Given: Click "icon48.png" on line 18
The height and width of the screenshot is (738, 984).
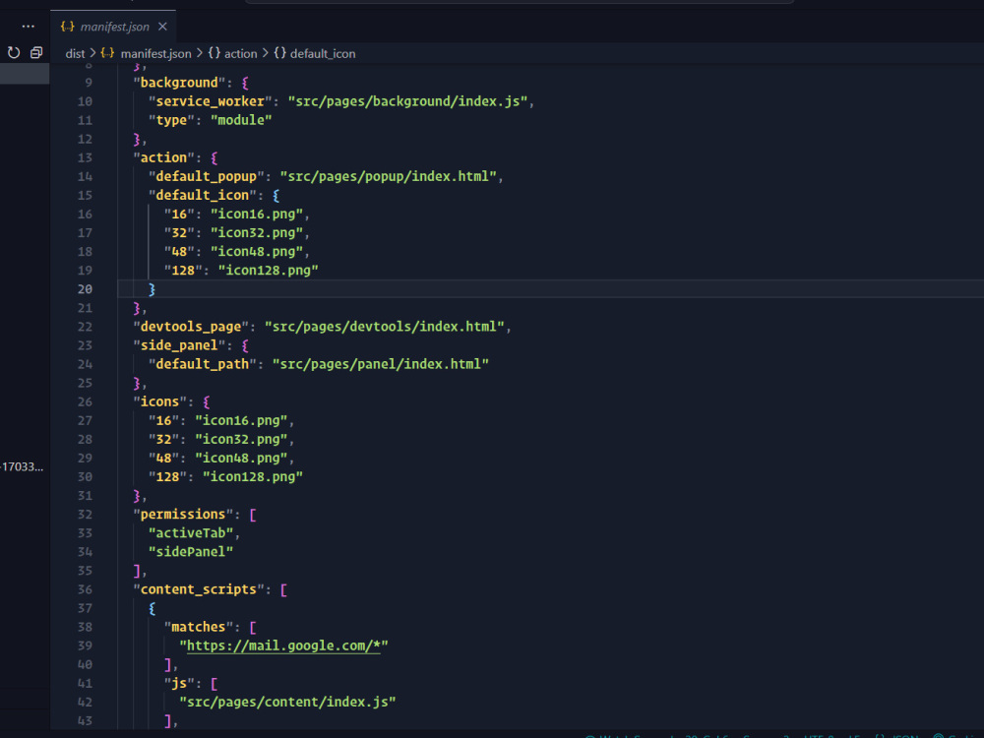Looking at the screenshot, I should coord(257,252).
